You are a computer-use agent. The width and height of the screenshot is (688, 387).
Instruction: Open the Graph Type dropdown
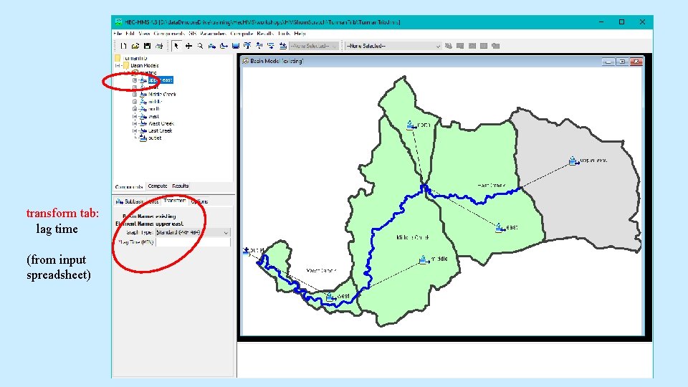click(193, 232)
